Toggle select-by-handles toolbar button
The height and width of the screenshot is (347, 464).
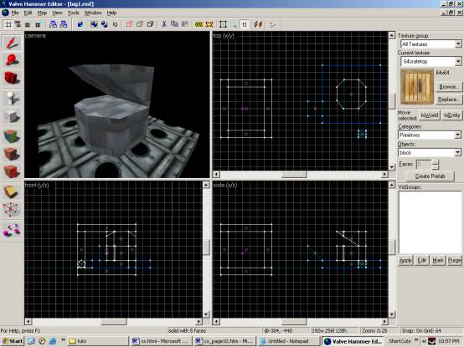click(223, 24)
